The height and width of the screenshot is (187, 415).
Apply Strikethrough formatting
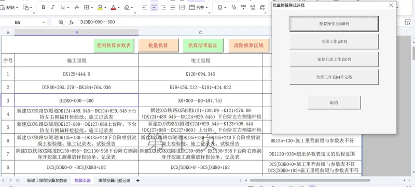click(76, 7)
